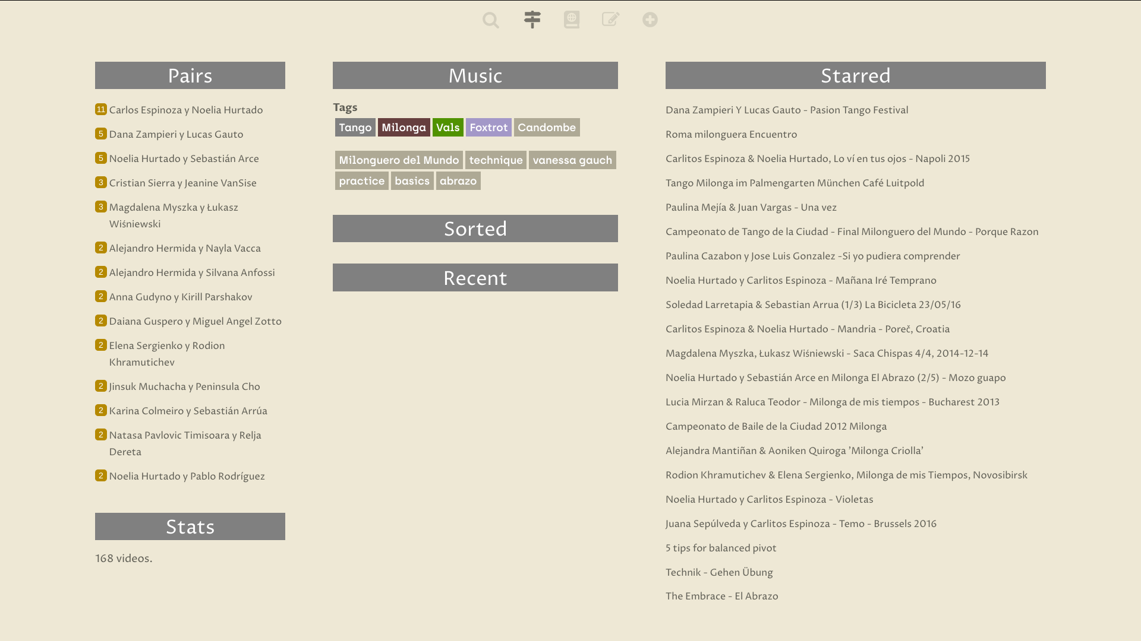Open pair Noelia Hurtado y Sebastián Arce
This screenshot has width=1141, height=641.
(x=184, y=159)
